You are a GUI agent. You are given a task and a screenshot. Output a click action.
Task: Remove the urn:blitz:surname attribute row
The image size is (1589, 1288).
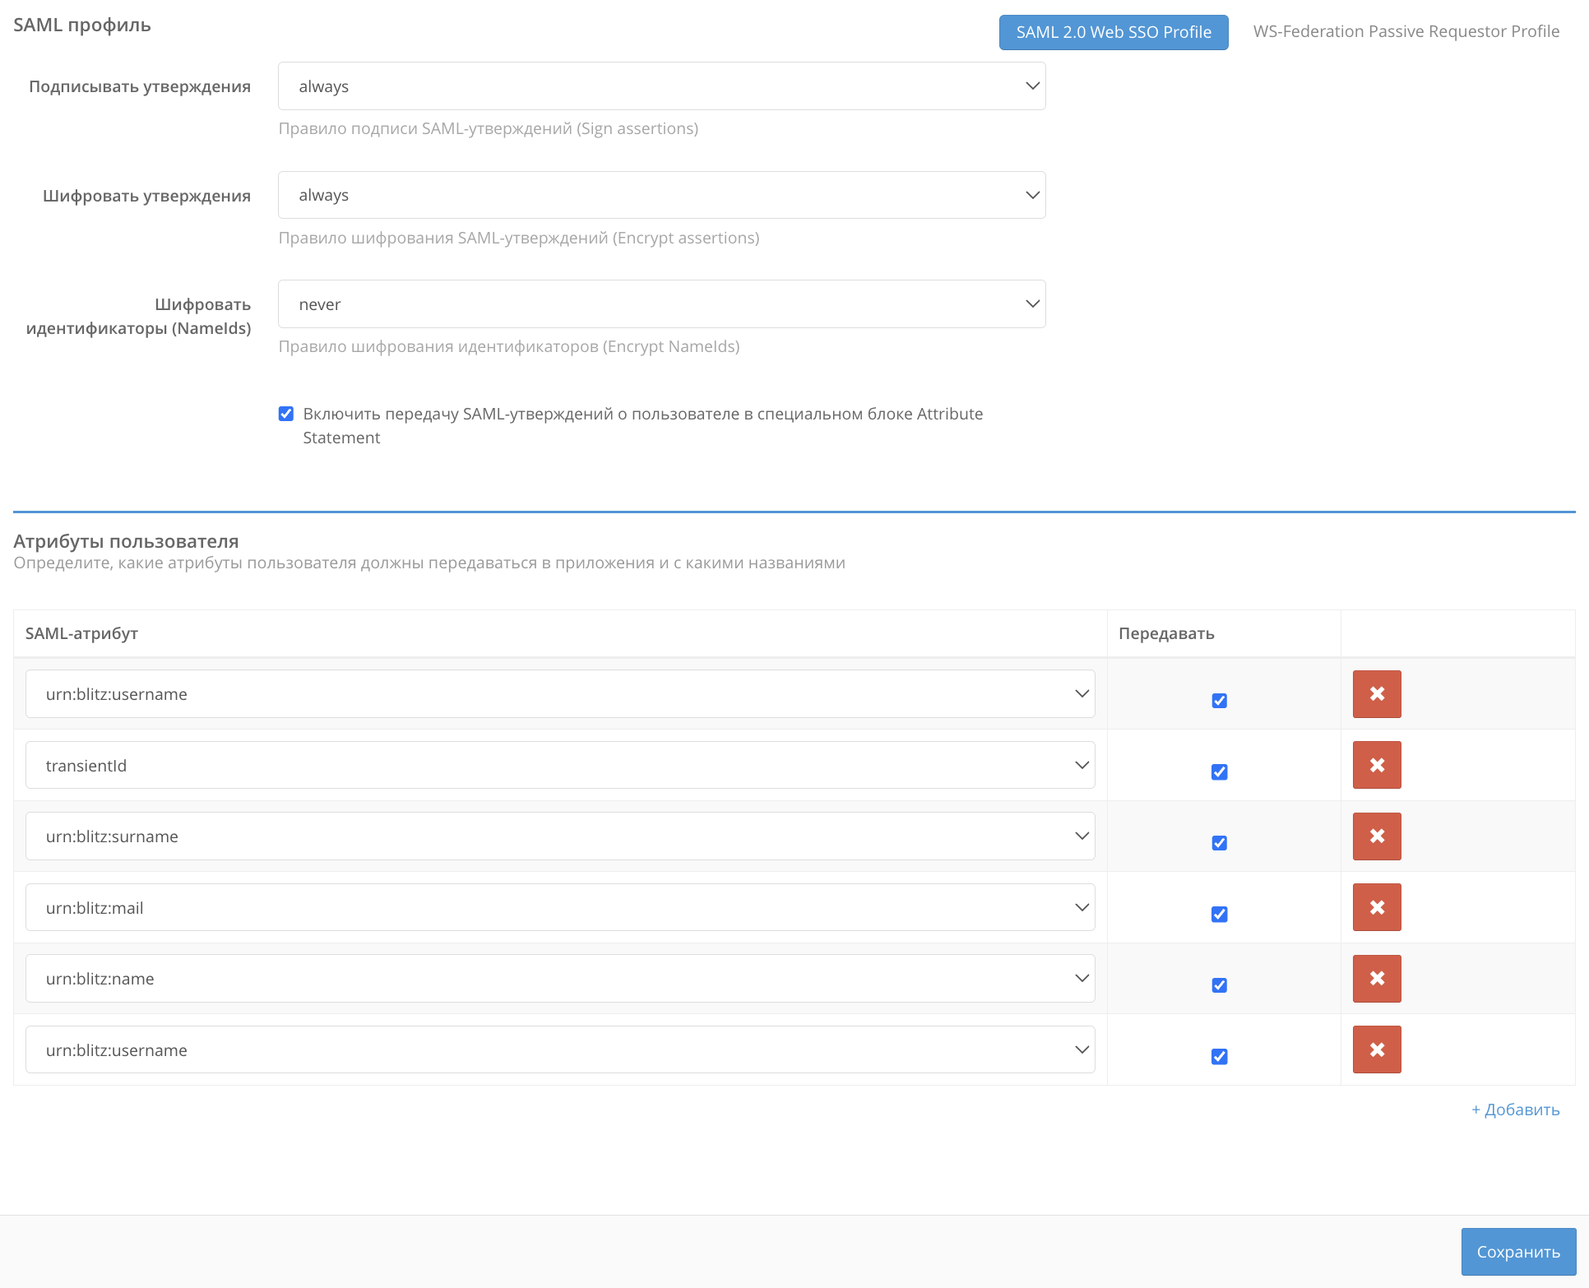pyautogui.click(x=1376, y=836)
